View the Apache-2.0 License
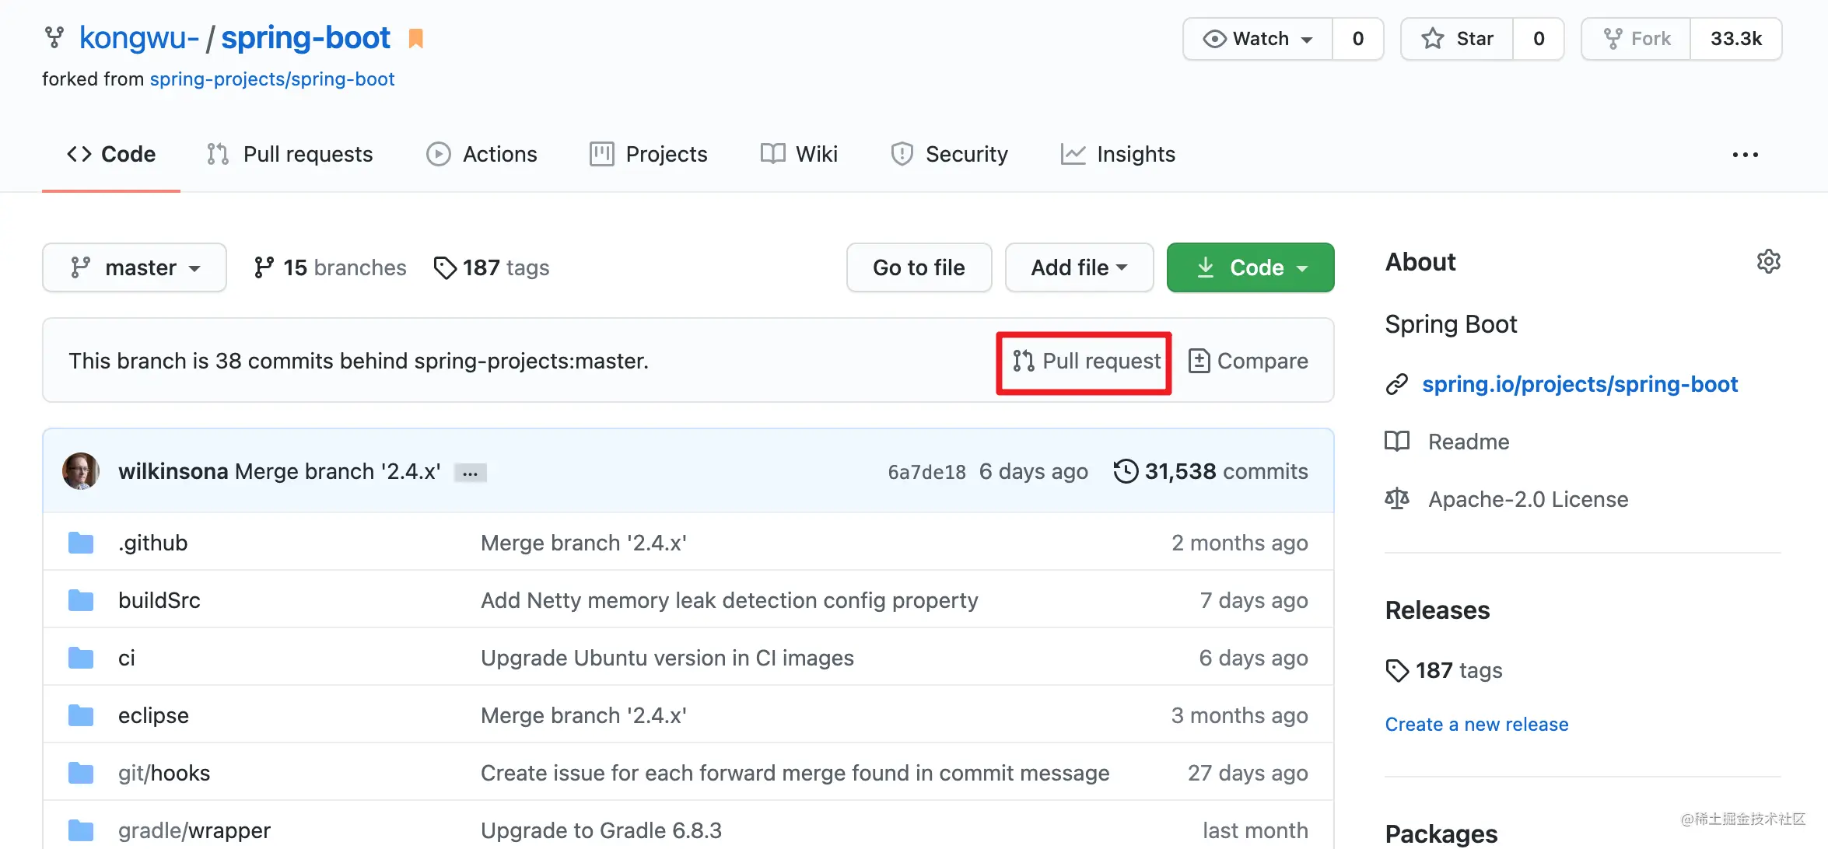This screenshot has width=1828, height=849. point(1528,499)
